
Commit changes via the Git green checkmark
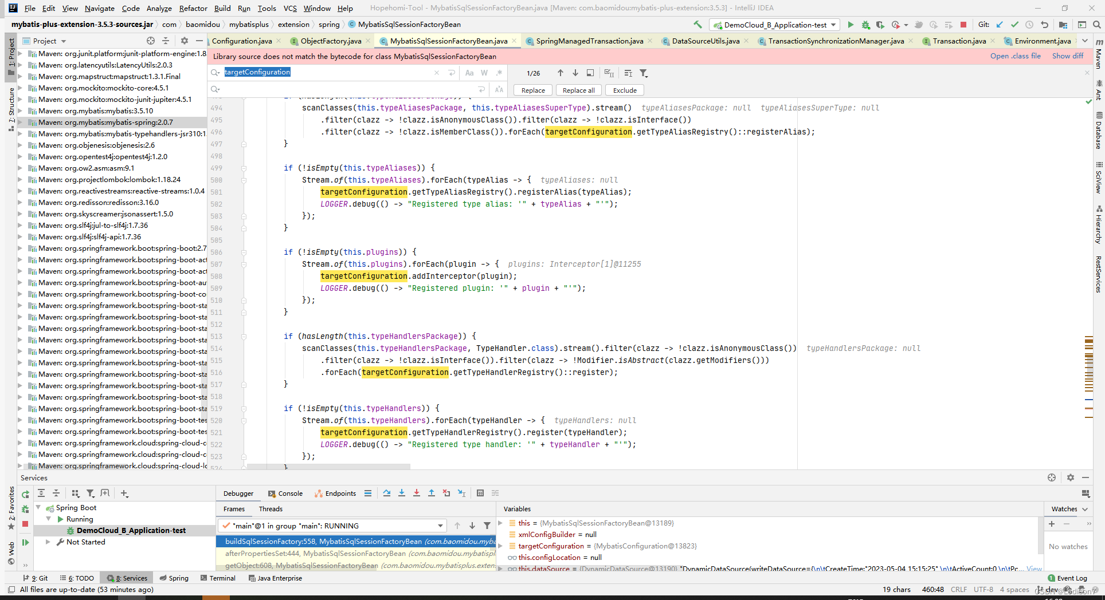pos(1014,25)
